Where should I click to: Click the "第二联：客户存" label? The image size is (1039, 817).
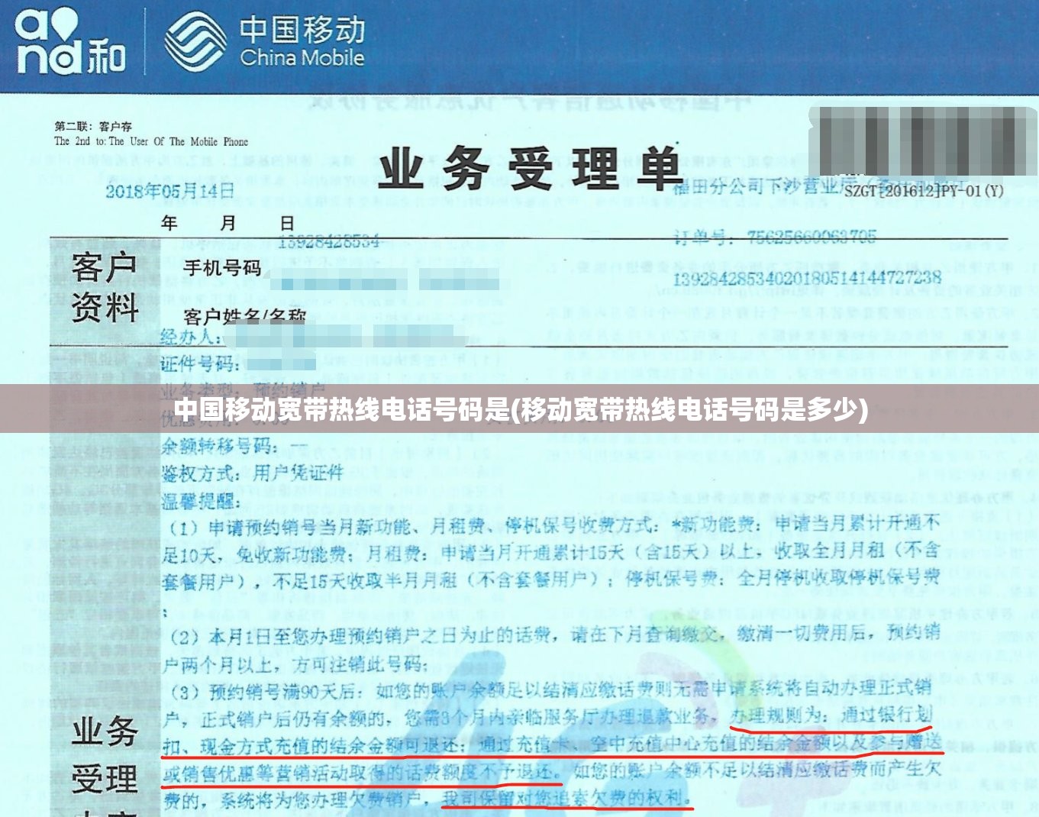point(93,127)
